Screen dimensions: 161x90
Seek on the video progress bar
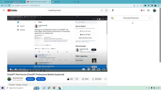coord(57,67)
